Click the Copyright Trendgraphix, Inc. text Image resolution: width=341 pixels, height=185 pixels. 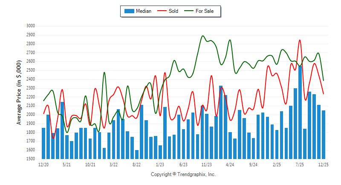[183, 174]
